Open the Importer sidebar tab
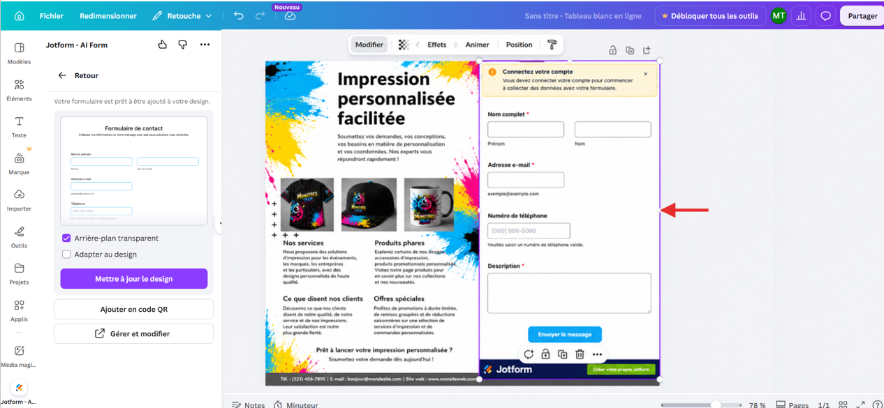Screen dimensions: 884x408 pos(19,200)
